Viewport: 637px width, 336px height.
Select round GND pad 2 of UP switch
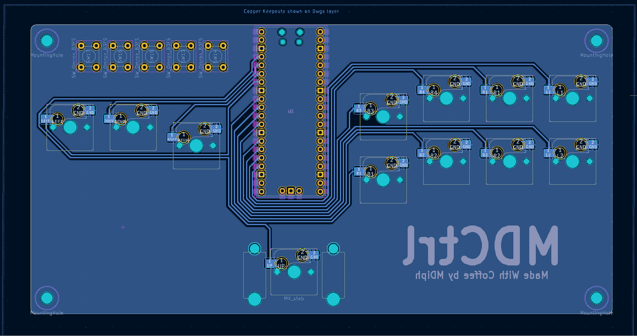click(302, 255)
